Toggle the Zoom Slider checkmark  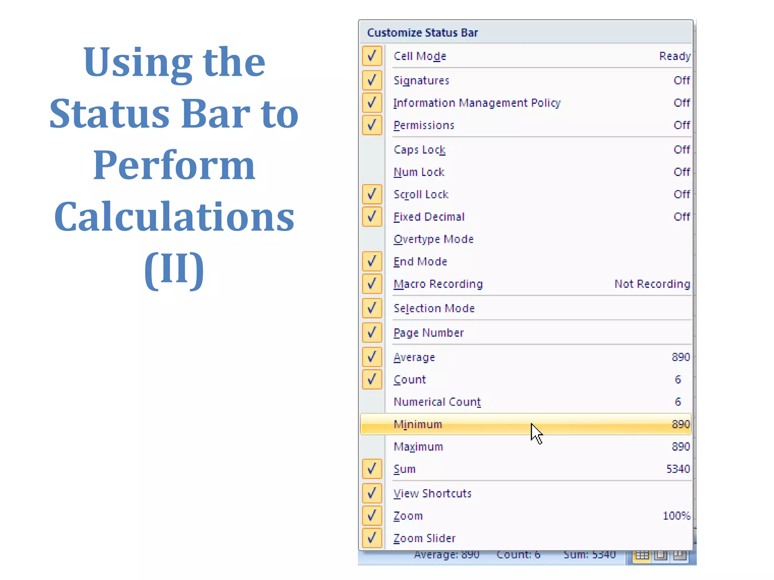tap(372, 538)
